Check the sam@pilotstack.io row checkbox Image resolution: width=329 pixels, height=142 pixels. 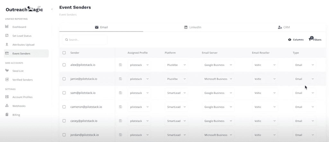(x=64, y=93)
